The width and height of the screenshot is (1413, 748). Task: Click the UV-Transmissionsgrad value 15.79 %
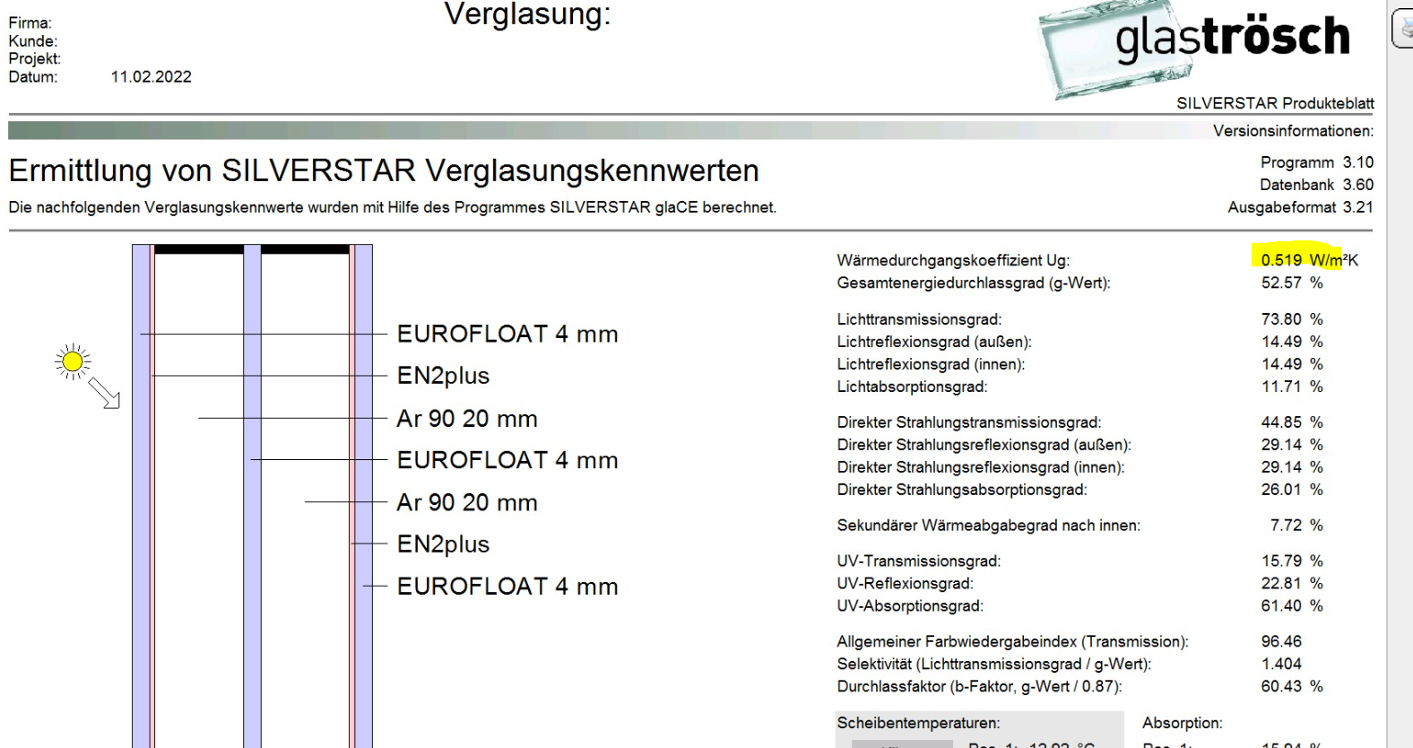[x=1292, y=561]
